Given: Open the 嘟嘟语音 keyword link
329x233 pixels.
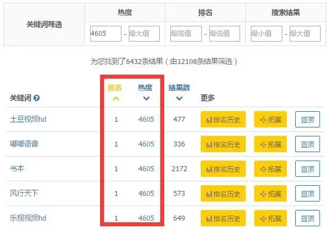Looking at the screenshot, I should coord(24,144).
